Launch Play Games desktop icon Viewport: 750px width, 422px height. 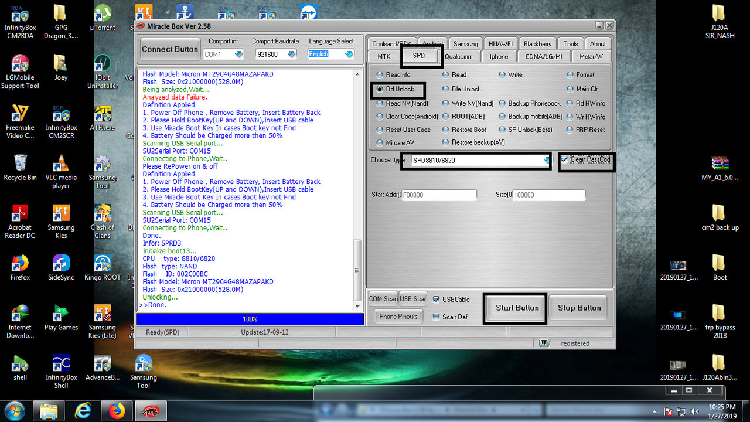pyautogui.click(x=61, y=317)
